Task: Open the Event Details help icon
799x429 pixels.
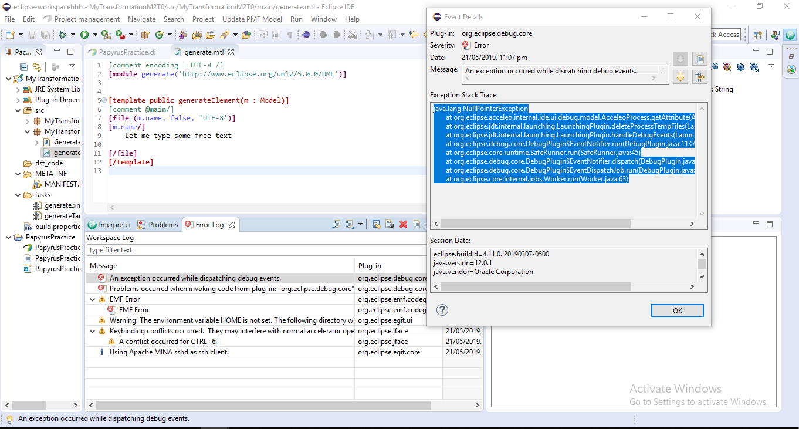Action: pyautogui.click(x=443, y=310)
